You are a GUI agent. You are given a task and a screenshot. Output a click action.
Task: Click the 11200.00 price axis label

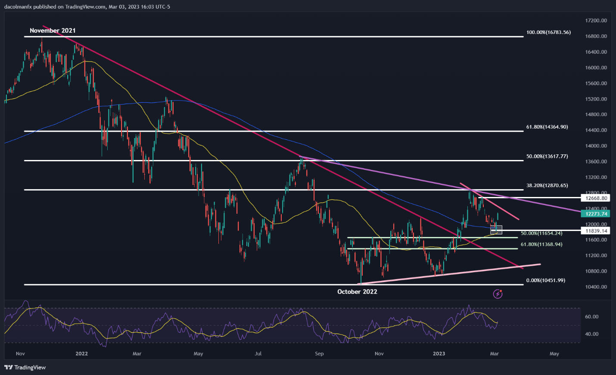[596, 255]
